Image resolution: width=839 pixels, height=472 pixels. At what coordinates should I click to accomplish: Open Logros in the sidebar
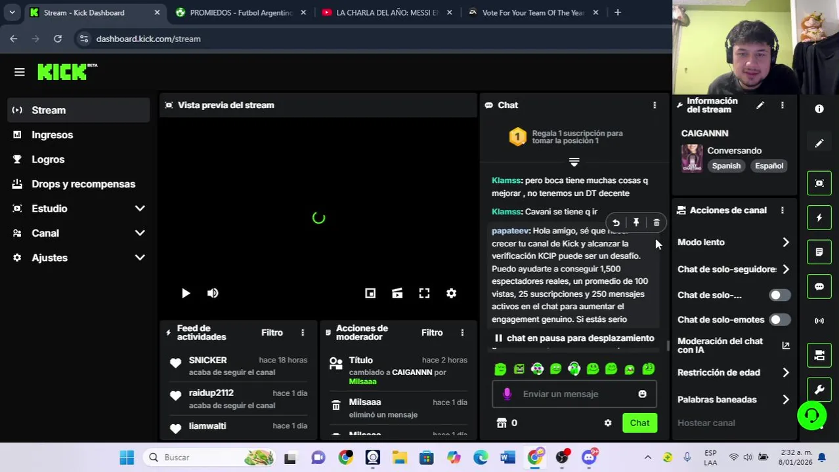[79, 159]
